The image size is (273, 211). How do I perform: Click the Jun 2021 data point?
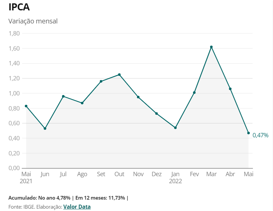pyautogui.click(x=45, y=129)
